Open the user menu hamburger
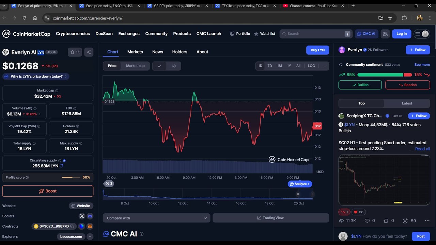436x245 pixels. tap(422, 34)
